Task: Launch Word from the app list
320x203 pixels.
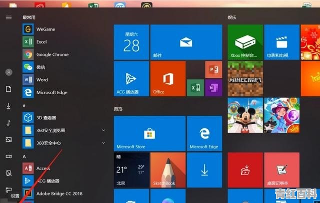Action: 63,80
